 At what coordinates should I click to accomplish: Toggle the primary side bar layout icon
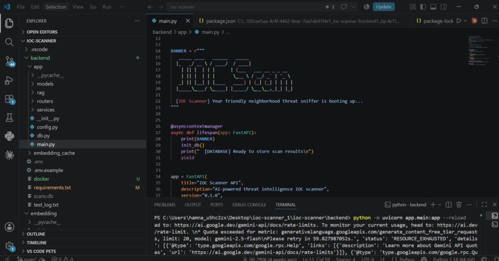click(423, 7)
